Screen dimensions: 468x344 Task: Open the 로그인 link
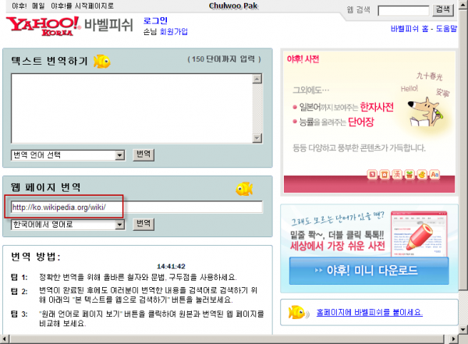[x=155, y=20]
